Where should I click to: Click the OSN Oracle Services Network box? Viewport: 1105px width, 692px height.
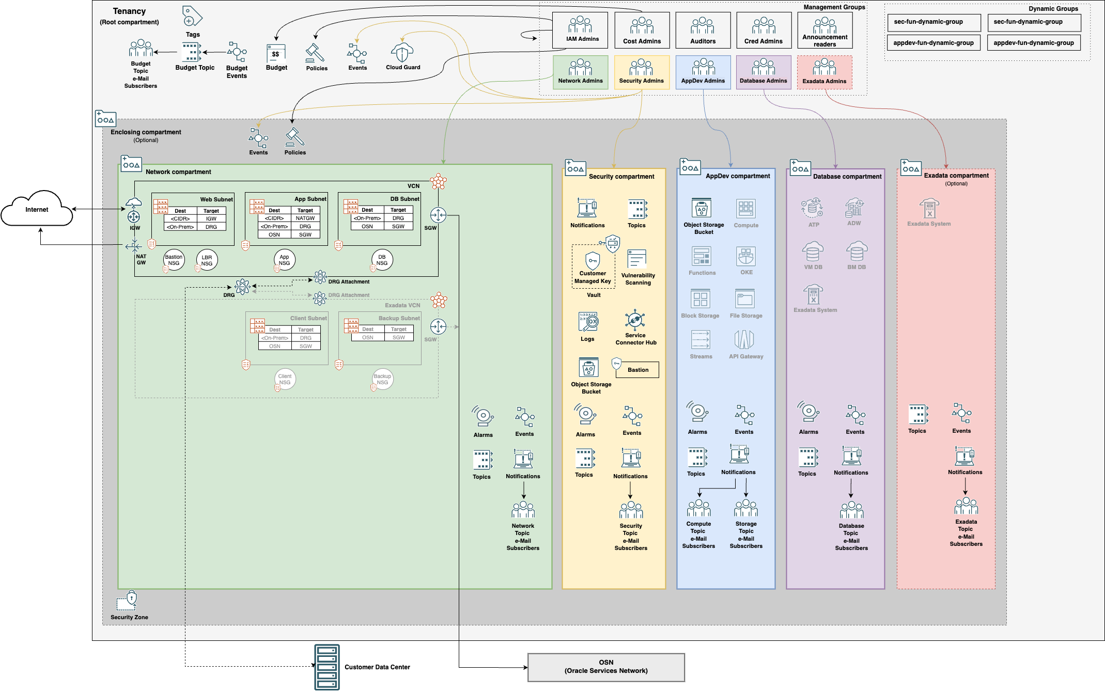pyautogui.click(x=606, y=667)
